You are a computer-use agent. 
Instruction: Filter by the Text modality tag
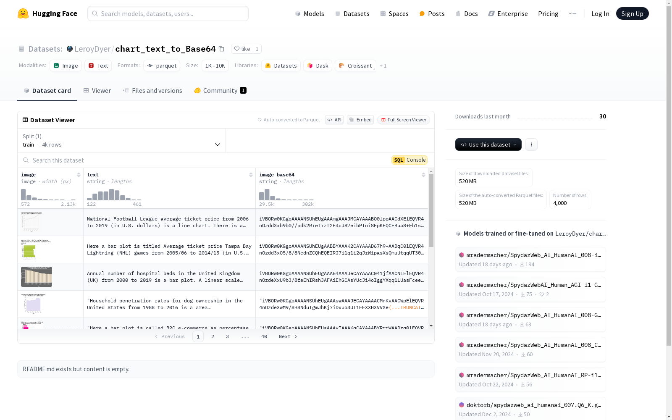98,66
